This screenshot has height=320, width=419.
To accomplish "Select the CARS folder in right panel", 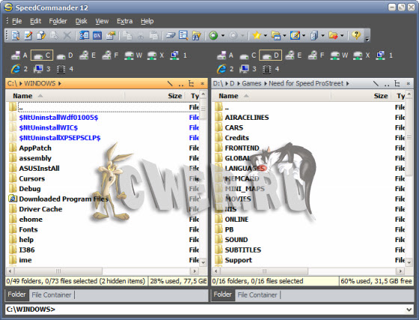I will coord(233,127).
